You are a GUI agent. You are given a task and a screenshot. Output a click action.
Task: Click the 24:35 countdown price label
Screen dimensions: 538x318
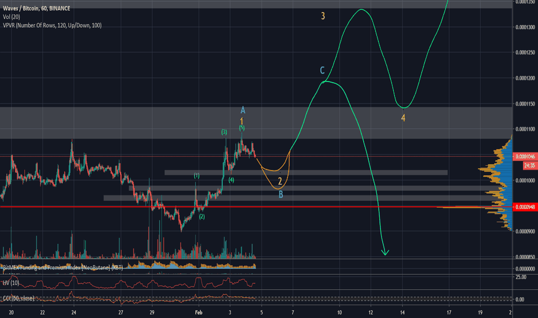tap(530, 166)
